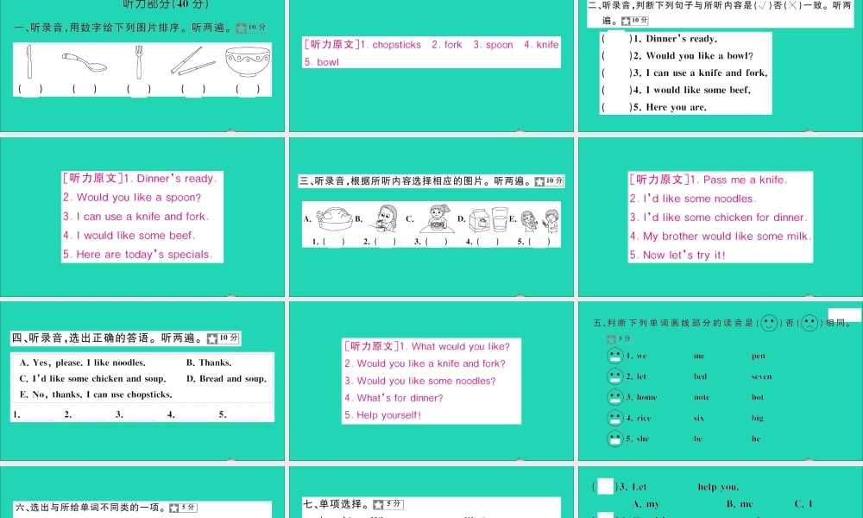Click the spoon picture in the first slide
The image size is (863, 518).
coord(85,62)
